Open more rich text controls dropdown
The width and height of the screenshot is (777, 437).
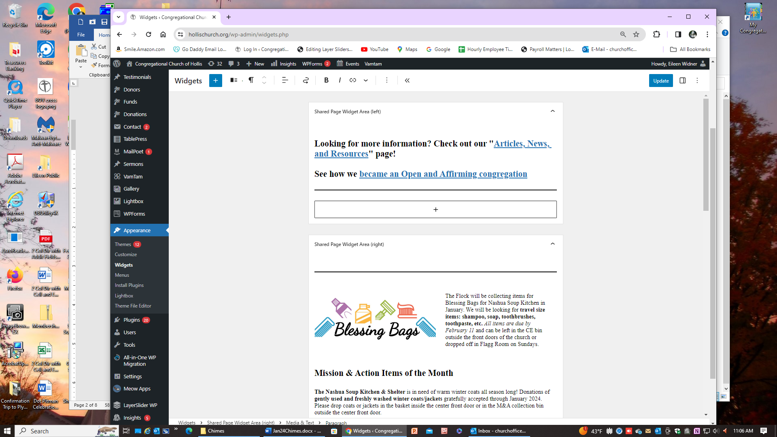point(365,81)
